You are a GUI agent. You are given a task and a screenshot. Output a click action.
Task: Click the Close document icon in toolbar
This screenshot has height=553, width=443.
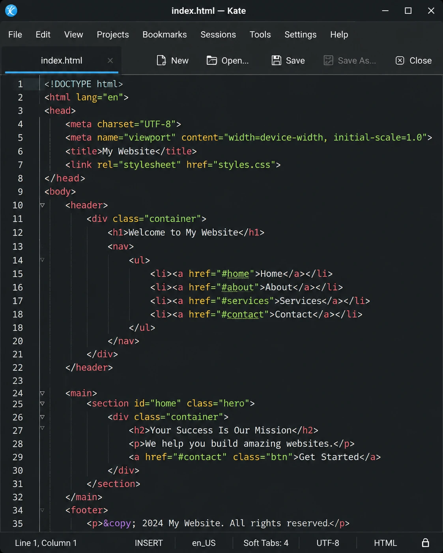tap(400, 60)
